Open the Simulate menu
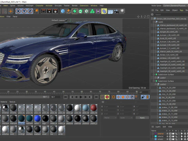This screenshot has width=188, height=141. 58,5
